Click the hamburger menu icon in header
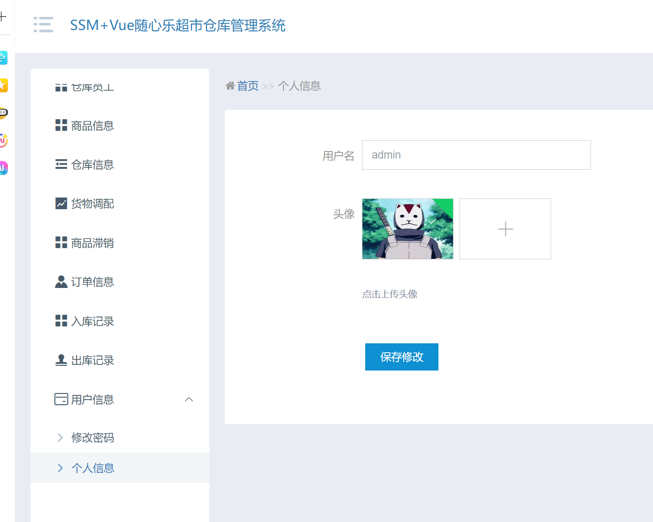This screenshot has width=653, height=522. 43,24
